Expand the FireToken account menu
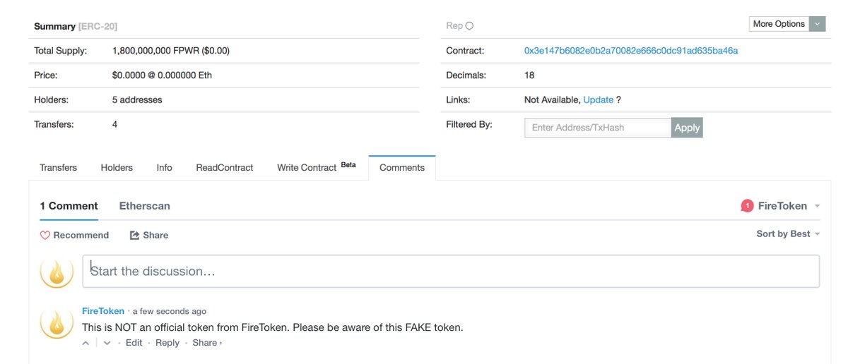Screen dimensions: 848x364 click(x=788, y=206)
